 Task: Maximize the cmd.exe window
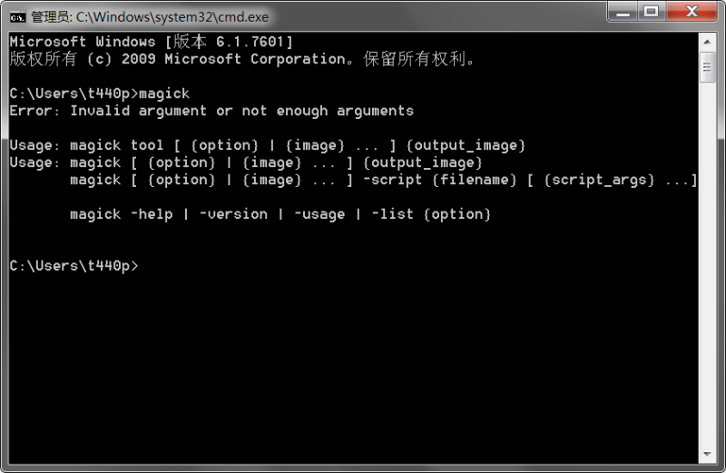pyautogui.click(x=652, y=11)
